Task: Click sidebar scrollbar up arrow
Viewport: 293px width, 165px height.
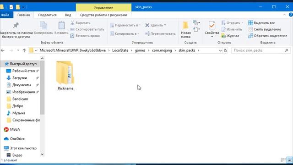Action: click(x=42, y=58)
